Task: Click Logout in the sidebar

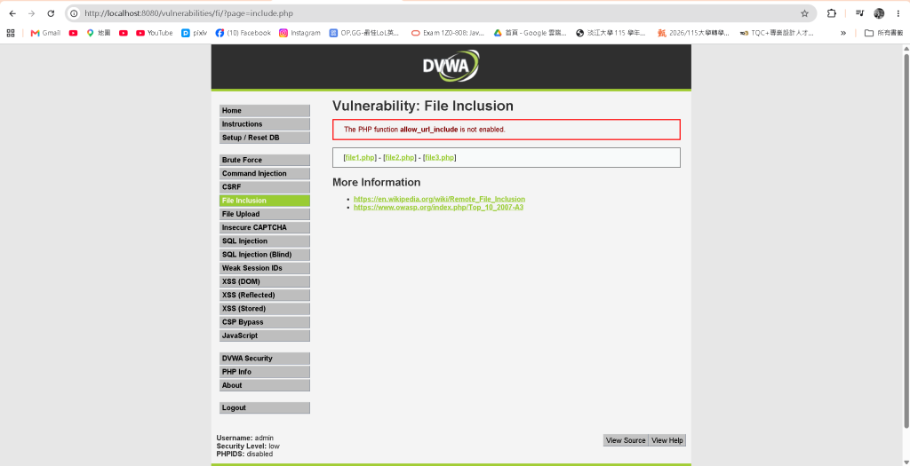Action: [265, 407]
